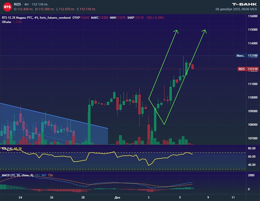Click the date axis label 5

[x=180, y=197]
